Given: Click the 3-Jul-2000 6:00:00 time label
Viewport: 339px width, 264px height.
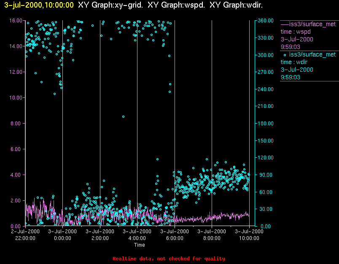Looking at the screenshot, I should pyautogui.click(x=175, y=235).
